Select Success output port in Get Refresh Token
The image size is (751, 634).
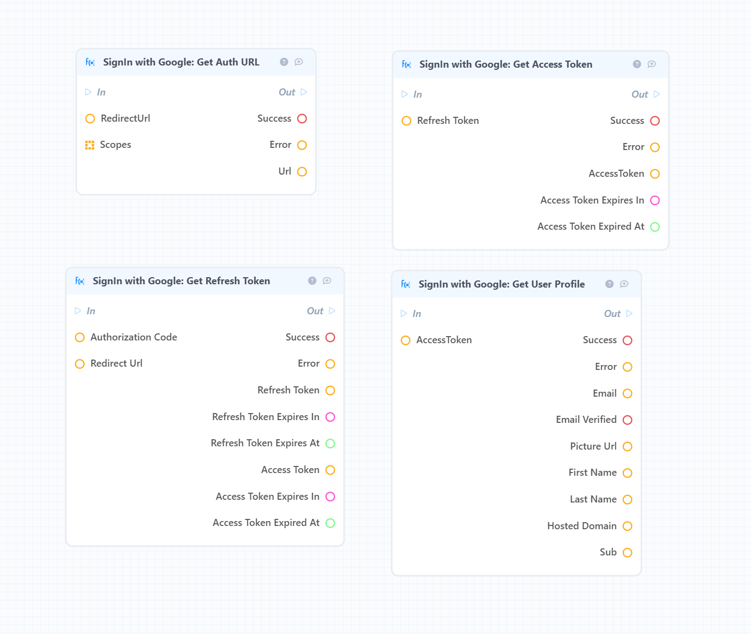pos(330,337)
